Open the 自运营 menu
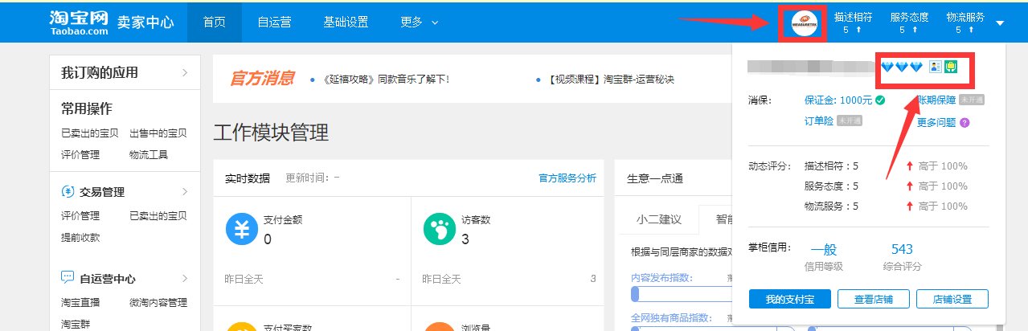1028x331 pixels. click(x=275, y=22)
